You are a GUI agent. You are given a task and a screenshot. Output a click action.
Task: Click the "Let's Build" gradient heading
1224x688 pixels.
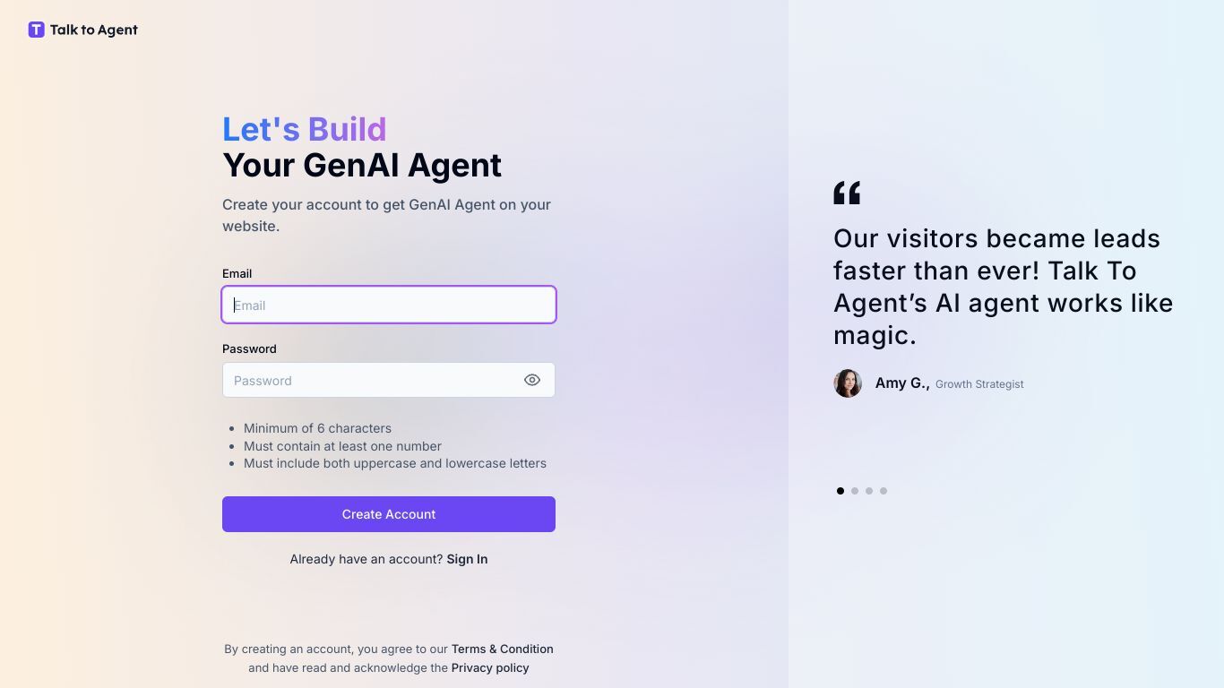pyautogui.click(x=305, y=130)
